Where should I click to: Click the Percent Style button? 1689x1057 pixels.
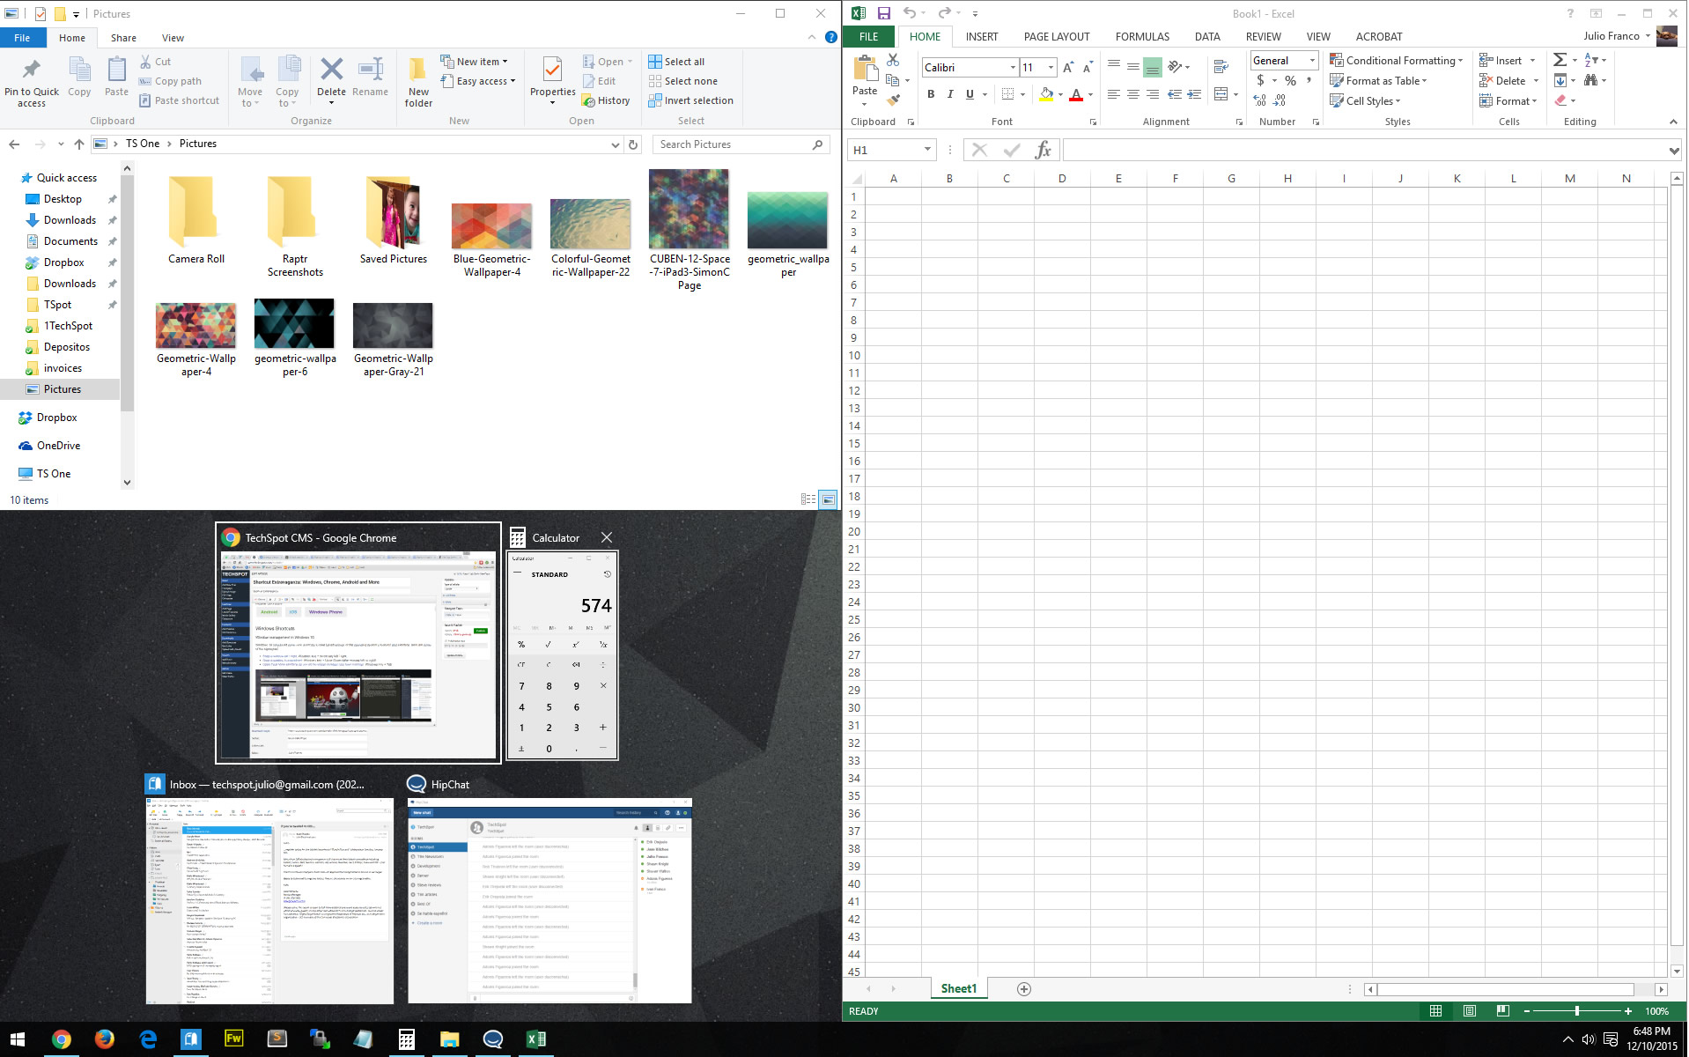(1290, 80)
